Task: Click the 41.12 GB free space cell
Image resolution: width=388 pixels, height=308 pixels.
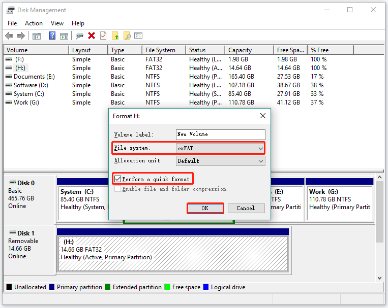Action: point(288,102)
